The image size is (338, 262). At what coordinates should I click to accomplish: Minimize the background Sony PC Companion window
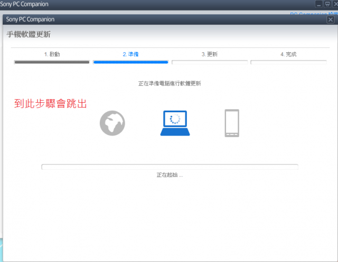(318, 4)
